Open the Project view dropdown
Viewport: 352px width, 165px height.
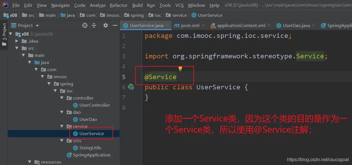click(x=37, y=26)
